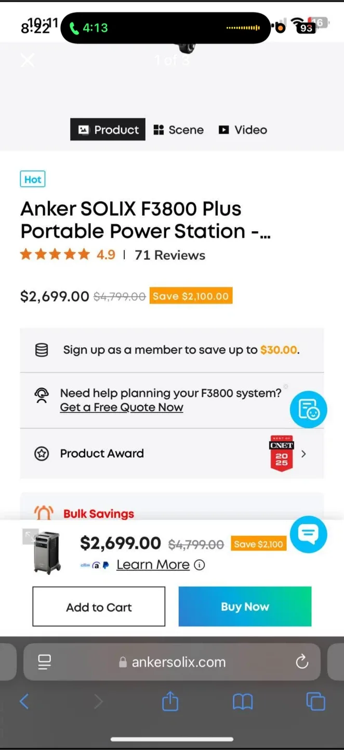This screenshot has height=750, width=344.
Task: Tap the info icon beside Learn More
Action: point(200,565)
